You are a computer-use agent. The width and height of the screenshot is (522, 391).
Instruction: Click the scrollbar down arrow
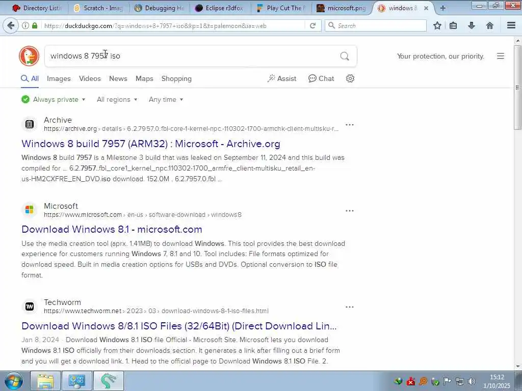tap(517, 367)
